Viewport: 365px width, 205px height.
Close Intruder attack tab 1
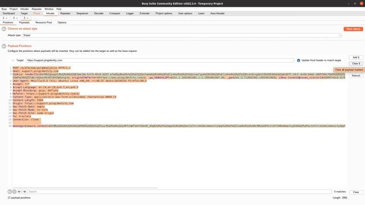(x=6, y=18)
